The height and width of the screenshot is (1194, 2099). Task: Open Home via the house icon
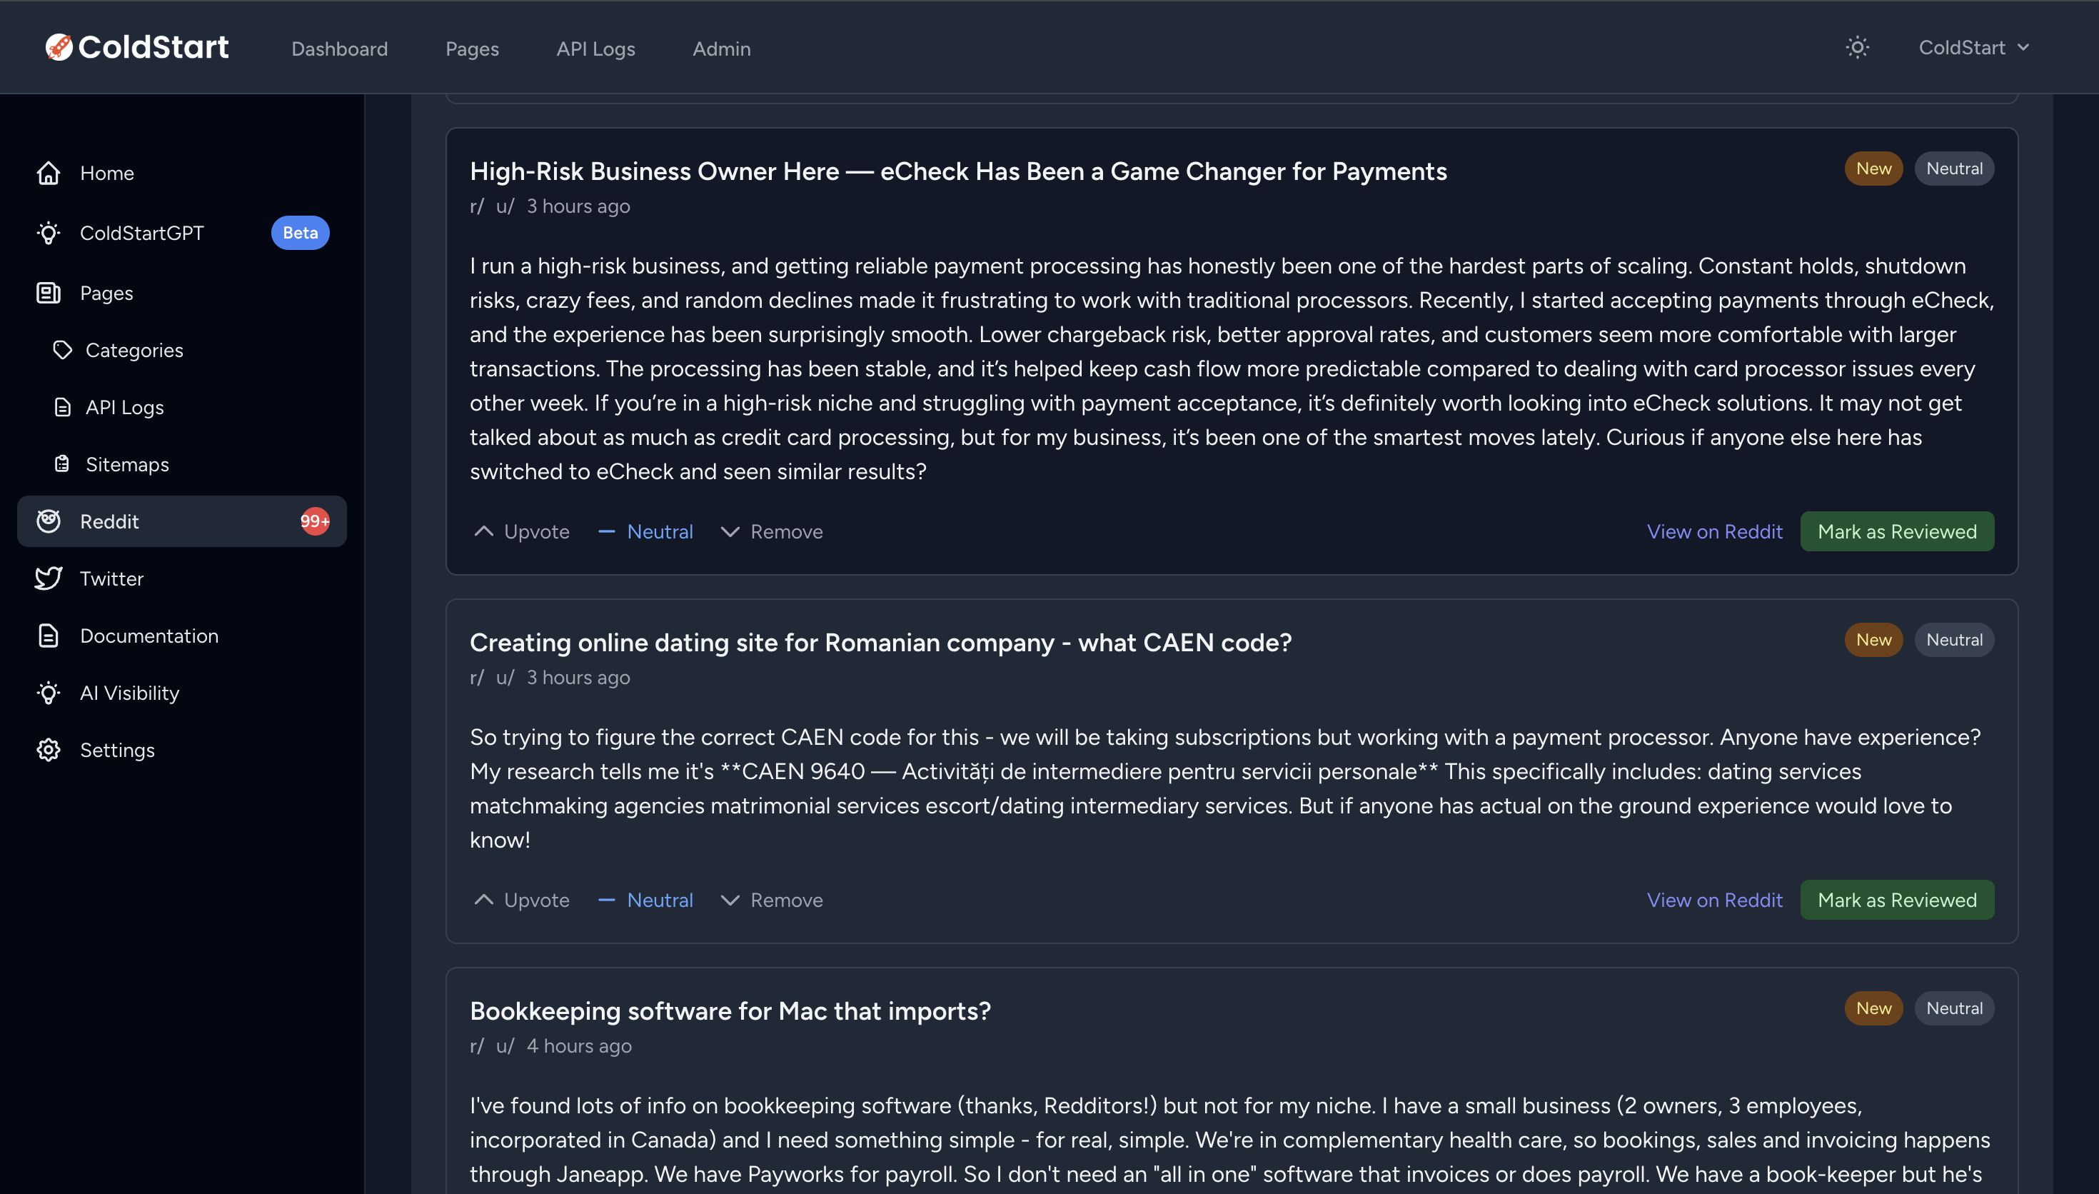click(x=49, y=173)
